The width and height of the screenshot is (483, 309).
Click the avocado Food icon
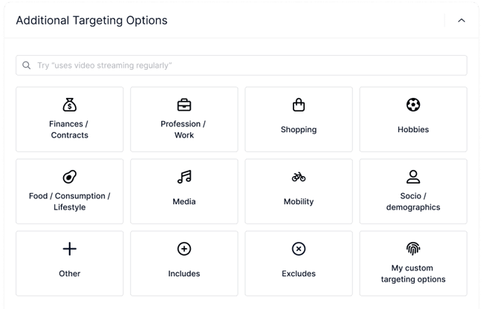click(x=70, y=177)
